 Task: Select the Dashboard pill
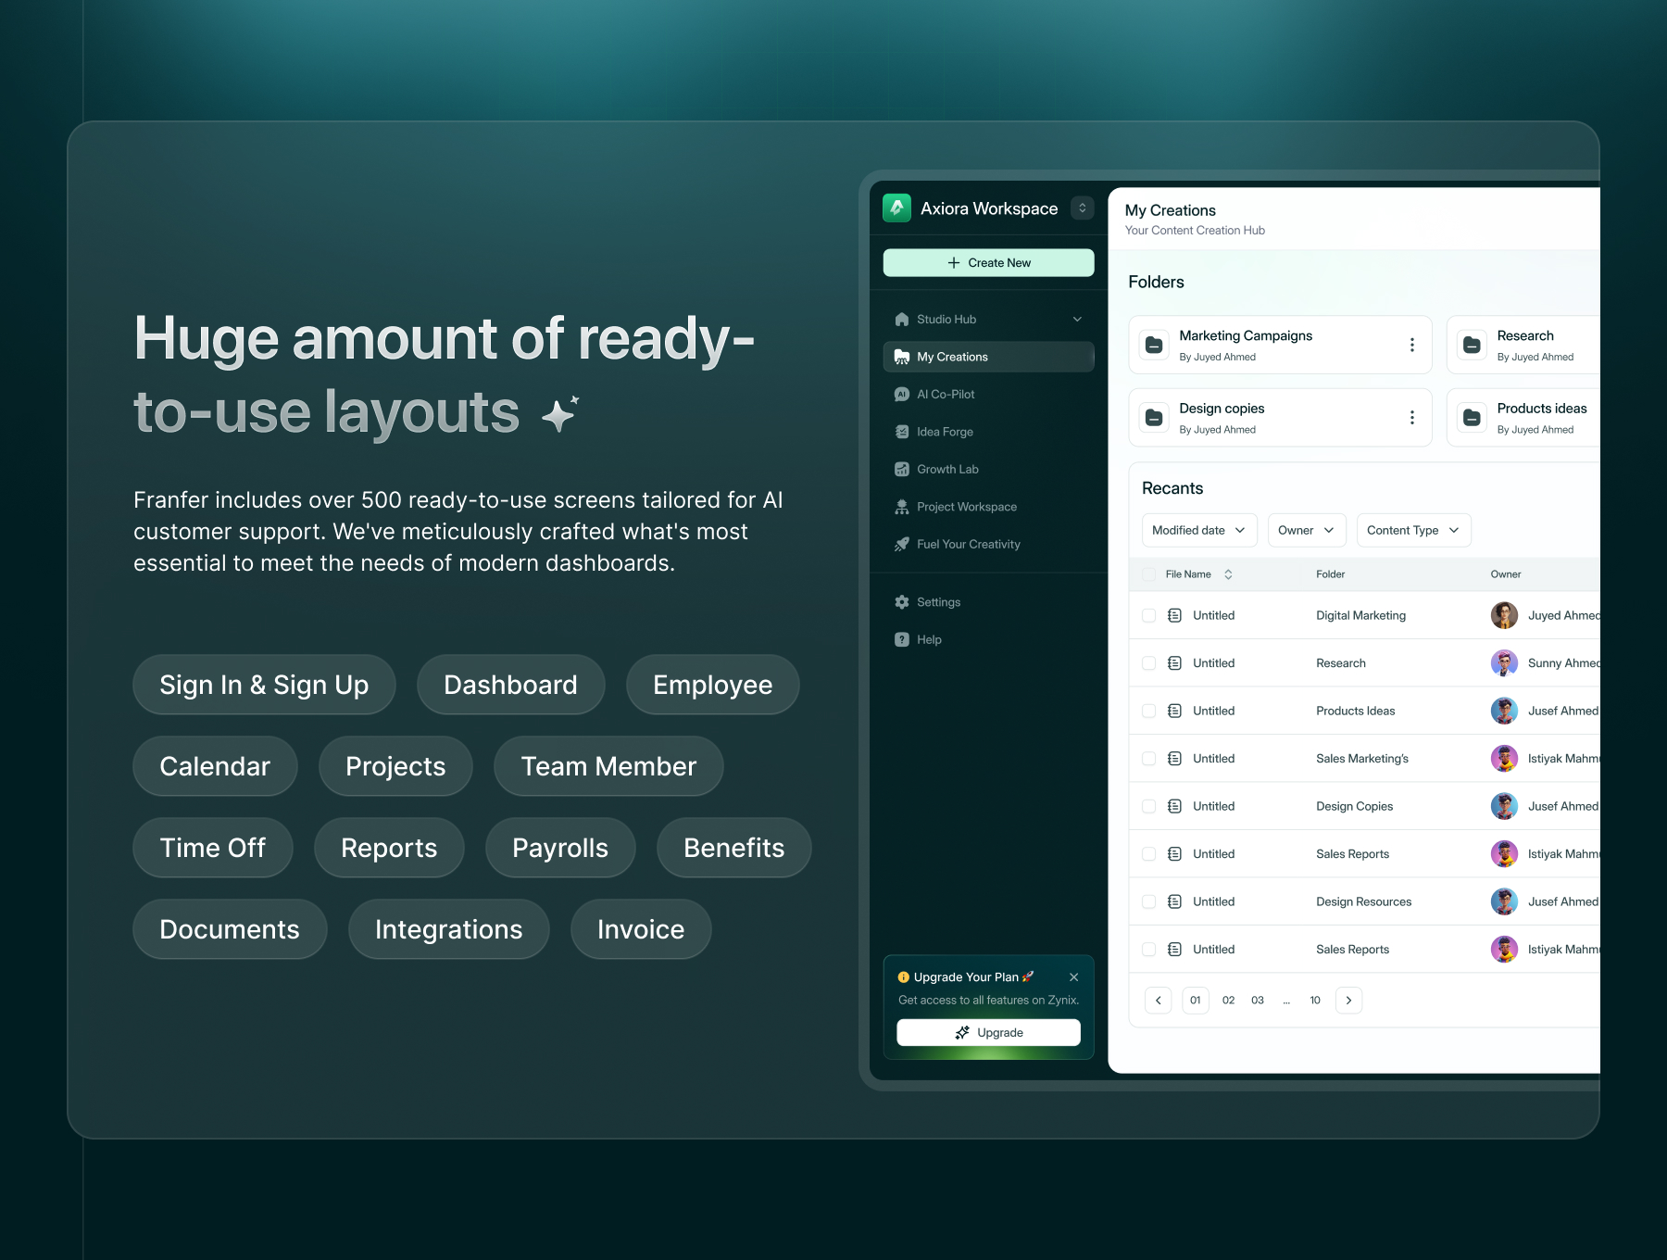pos(510,686)
